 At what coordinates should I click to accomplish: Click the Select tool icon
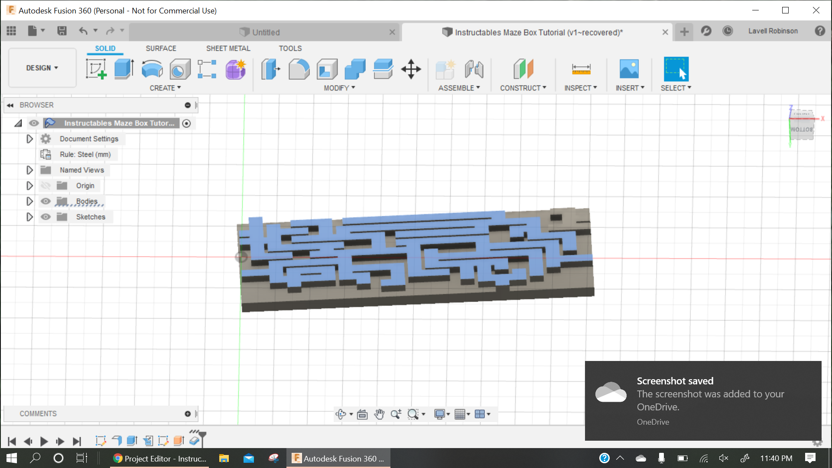676,69
